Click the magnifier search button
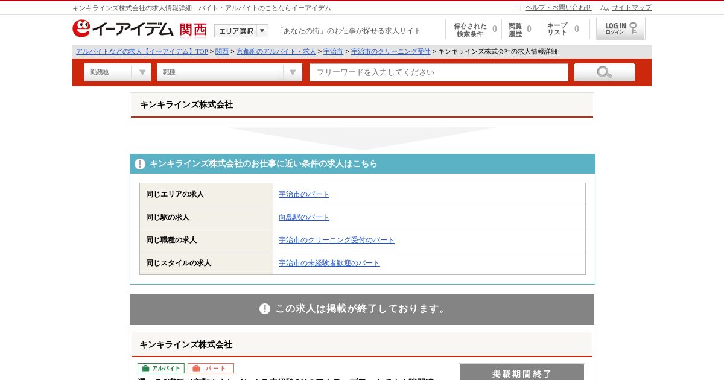724x380 pixels. [605, 72]
